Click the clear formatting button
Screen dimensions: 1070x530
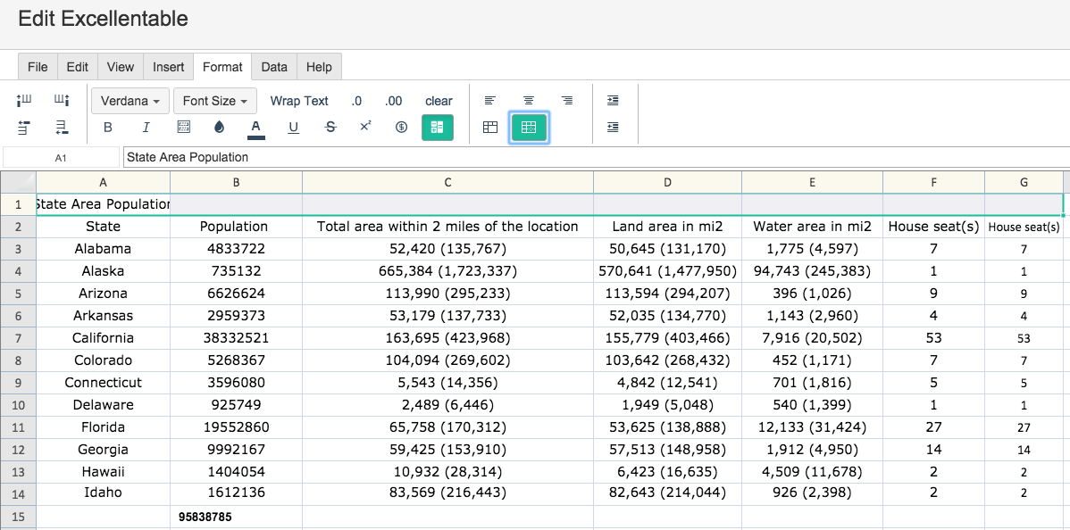(x=439, y=101)
